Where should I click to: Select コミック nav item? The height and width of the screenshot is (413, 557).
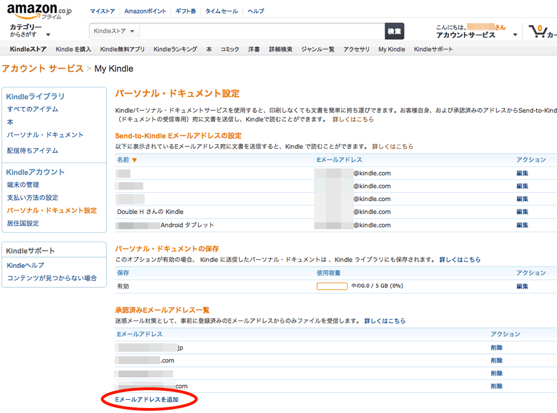tap(230, 50)
